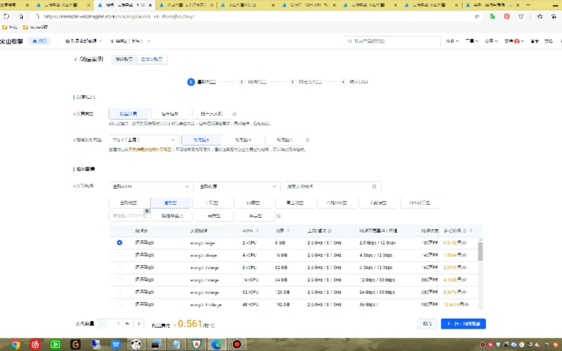Expand the 费用 menu in the top right

491,41
